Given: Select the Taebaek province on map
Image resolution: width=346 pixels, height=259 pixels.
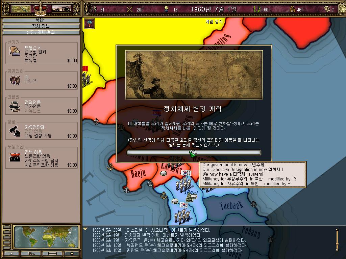Looking at the screenshot, I should [x=232, y=205].
